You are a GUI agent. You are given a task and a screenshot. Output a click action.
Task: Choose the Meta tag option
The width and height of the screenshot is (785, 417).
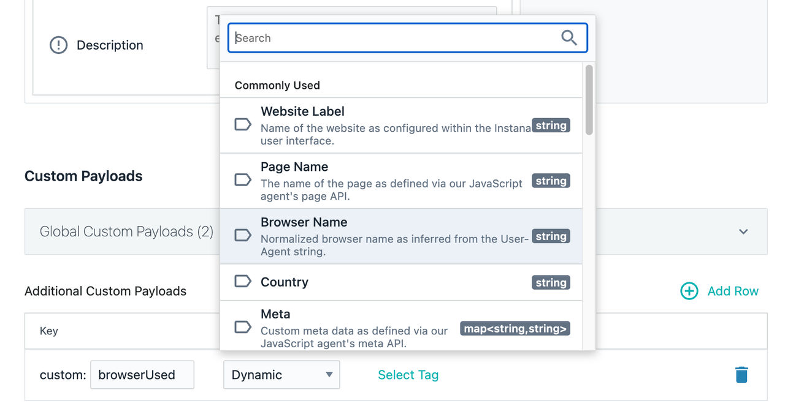401,326
